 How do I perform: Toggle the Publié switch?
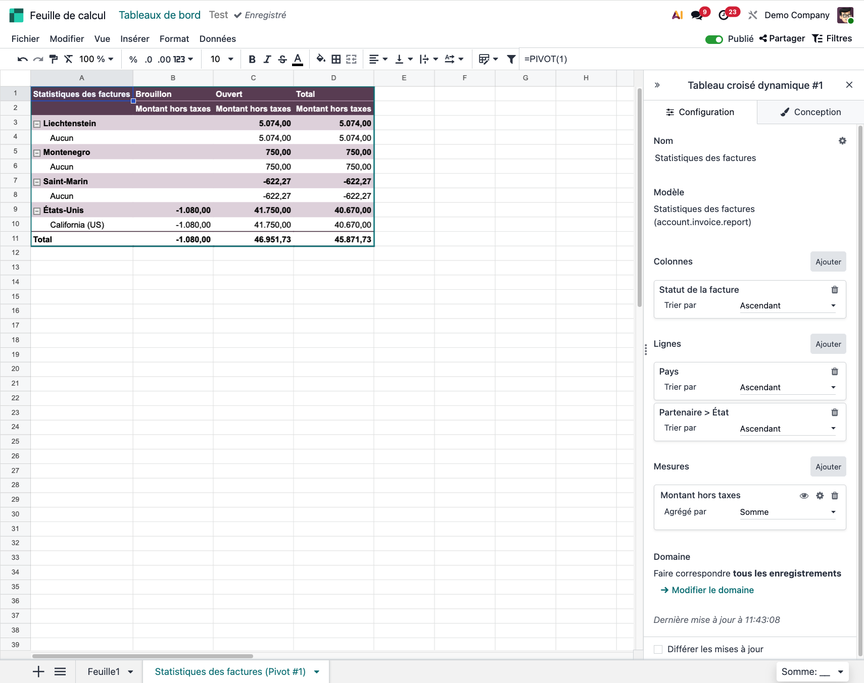tap(714, 39)
